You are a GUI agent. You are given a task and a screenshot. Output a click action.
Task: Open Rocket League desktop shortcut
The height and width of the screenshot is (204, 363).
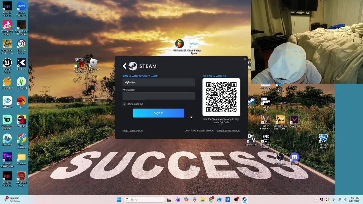pos(323,141)
